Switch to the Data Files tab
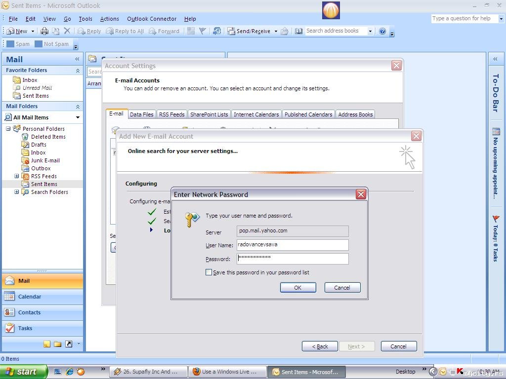This screenshot has height=379, width=506. (142, 114)
